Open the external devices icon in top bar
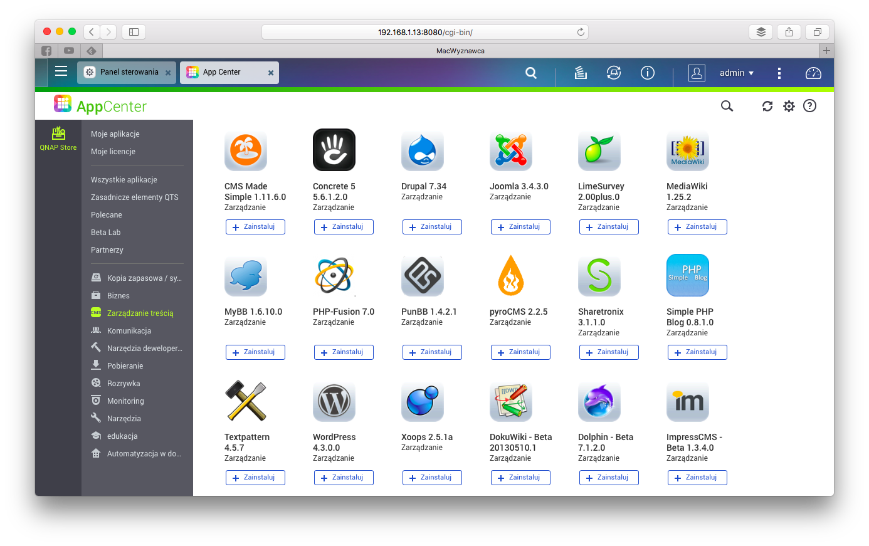The image size is (869, 546). click(614, 73)
